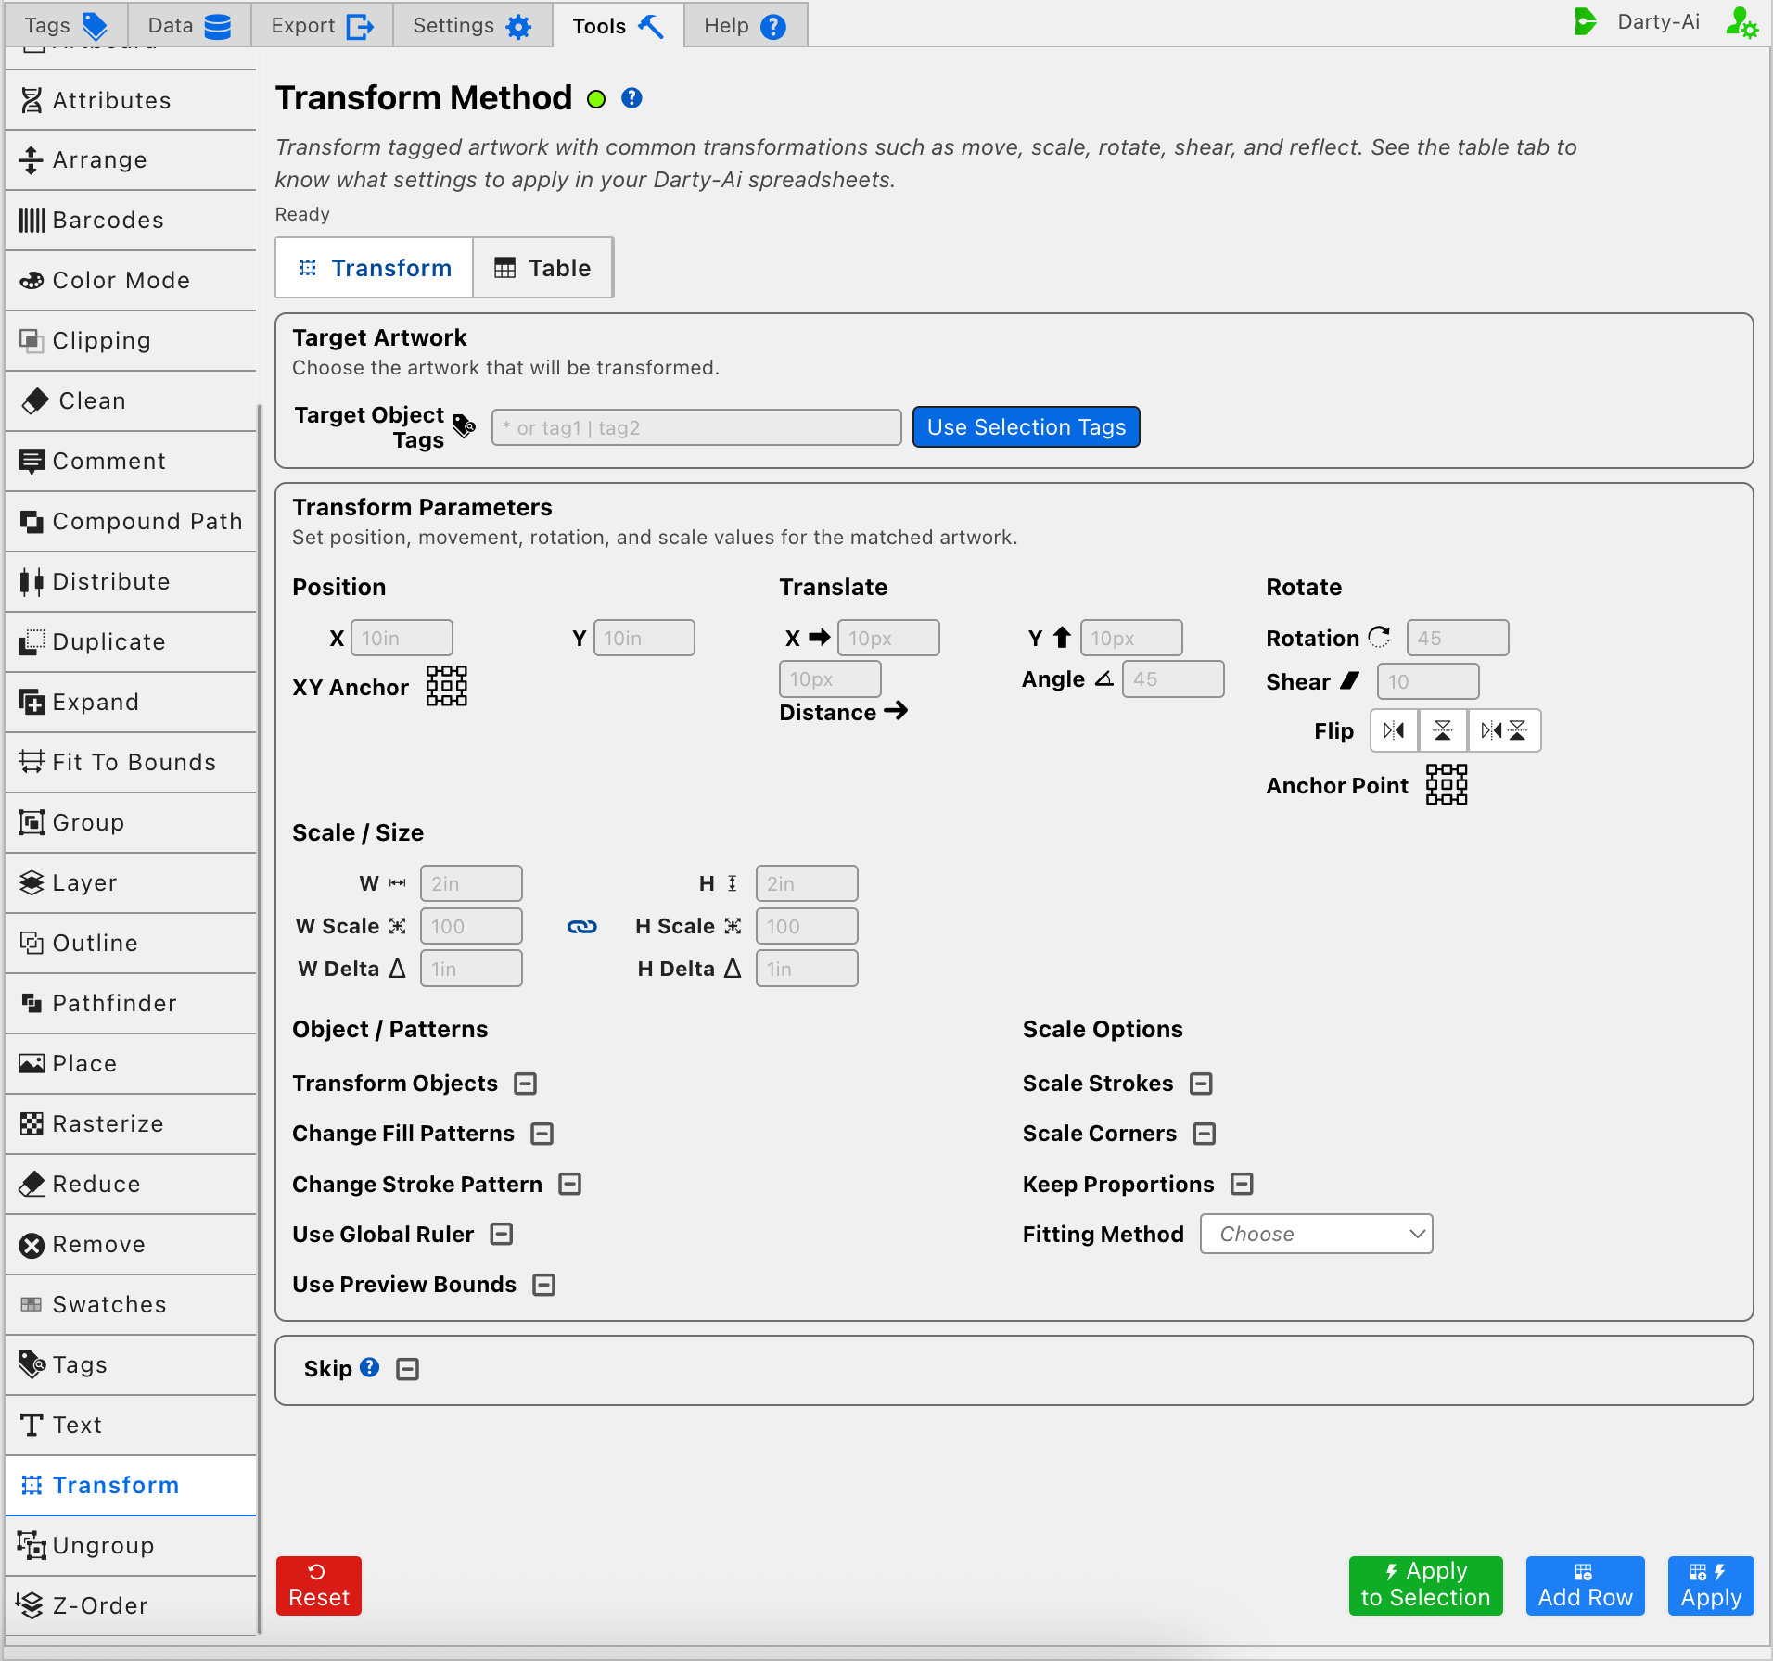Open Fit To Bounds tool

[x=131, y=763]
